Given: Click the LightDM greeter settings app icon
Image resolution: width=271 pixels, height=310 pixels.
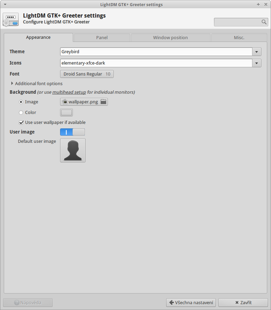Looking at the screenshot, I should [x=11, y=19].
